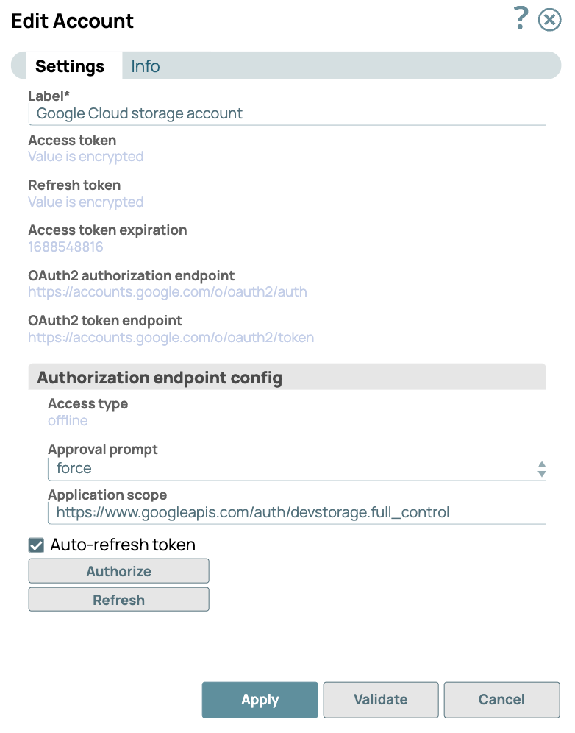
Task: Close the Edit Account dialog
Action: click(x=549, y=20)
